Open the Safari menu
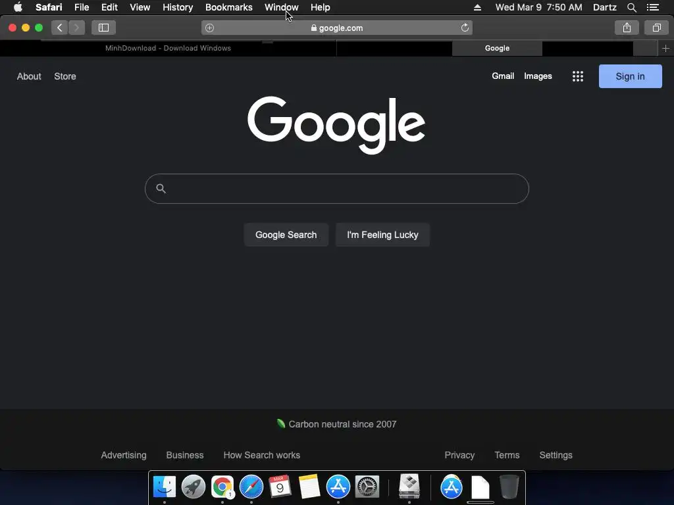 coord(49,7)
